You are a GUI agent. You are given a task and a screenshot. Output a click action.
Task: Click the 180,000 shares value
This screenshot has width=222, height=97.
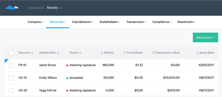point(108,65)
